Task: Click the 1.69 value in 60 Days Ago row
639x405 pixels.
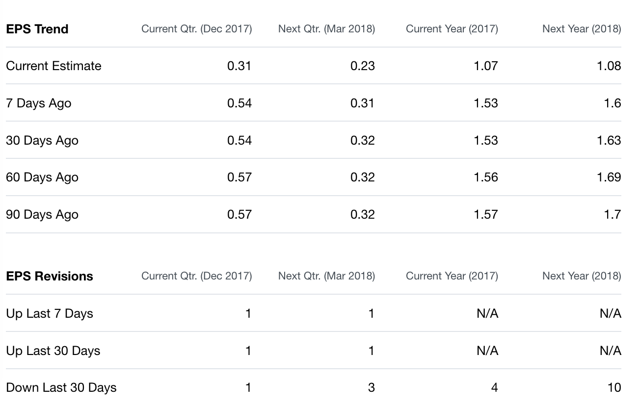Action: [x=609, y=177]
